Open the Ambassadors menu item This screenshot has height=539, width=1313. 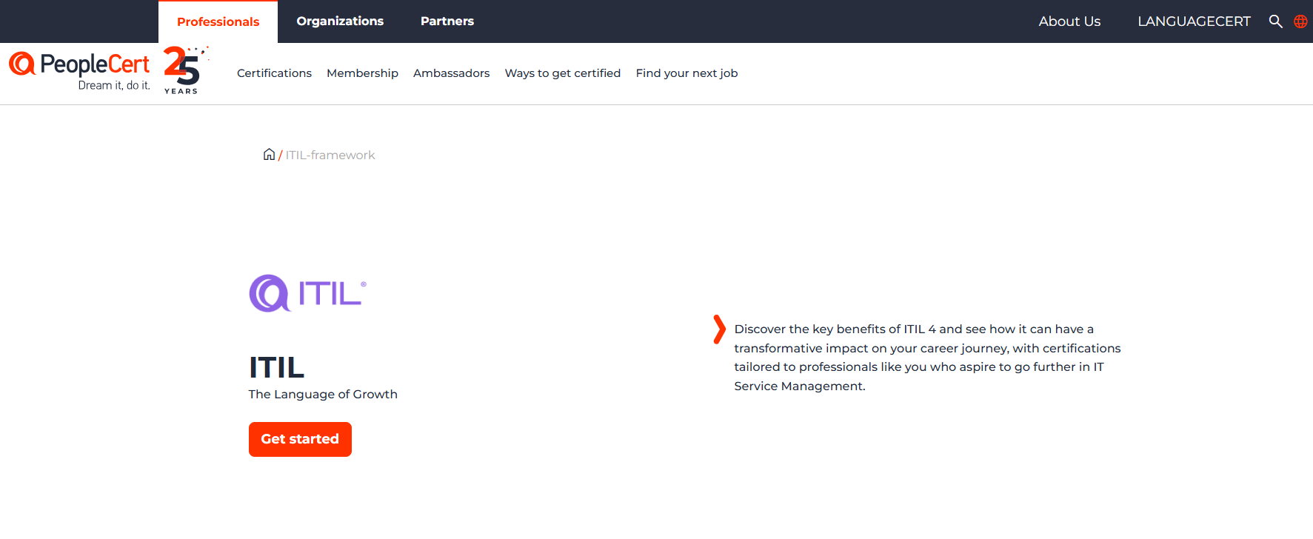tap(451, 73)
